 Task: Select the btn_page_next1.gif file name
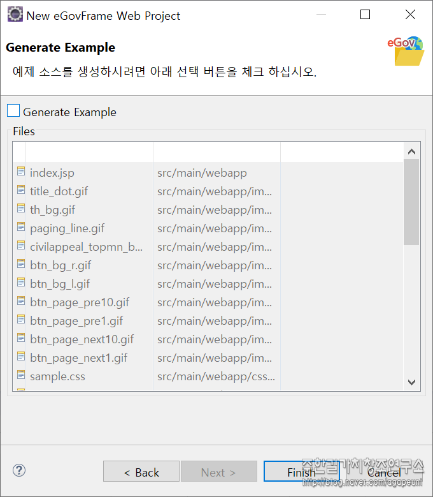coord(78,358)
